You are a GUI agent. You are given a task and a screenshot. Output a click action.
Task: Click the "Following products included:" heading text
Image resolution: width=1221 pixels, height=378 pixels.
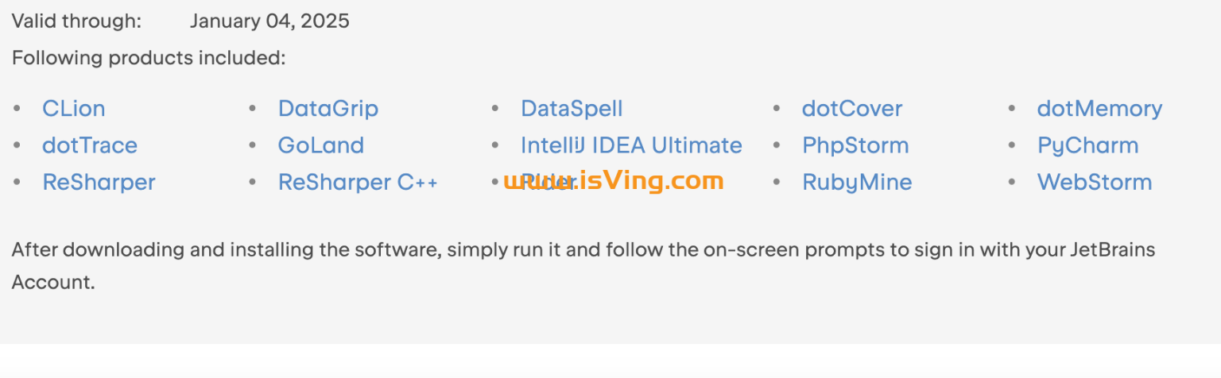coord(148,58)
